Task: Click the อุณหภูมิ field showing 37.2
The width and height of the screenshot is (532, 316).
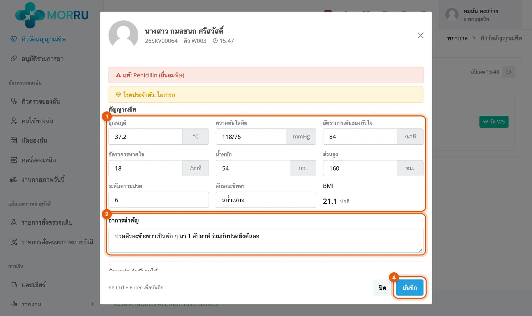Action: [146, 136]
